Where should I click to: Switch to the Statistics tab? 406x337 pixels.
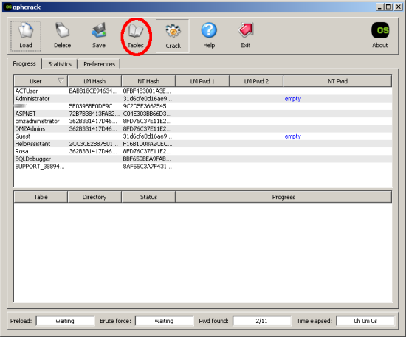point(60,64)
